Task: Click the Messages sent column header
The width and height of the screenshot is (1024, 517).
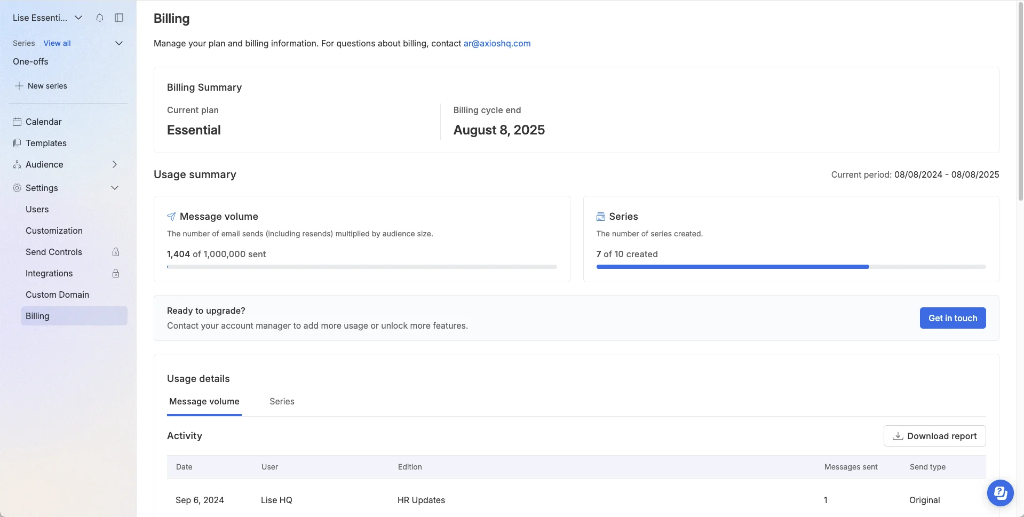Action: (x=851, y=467)
